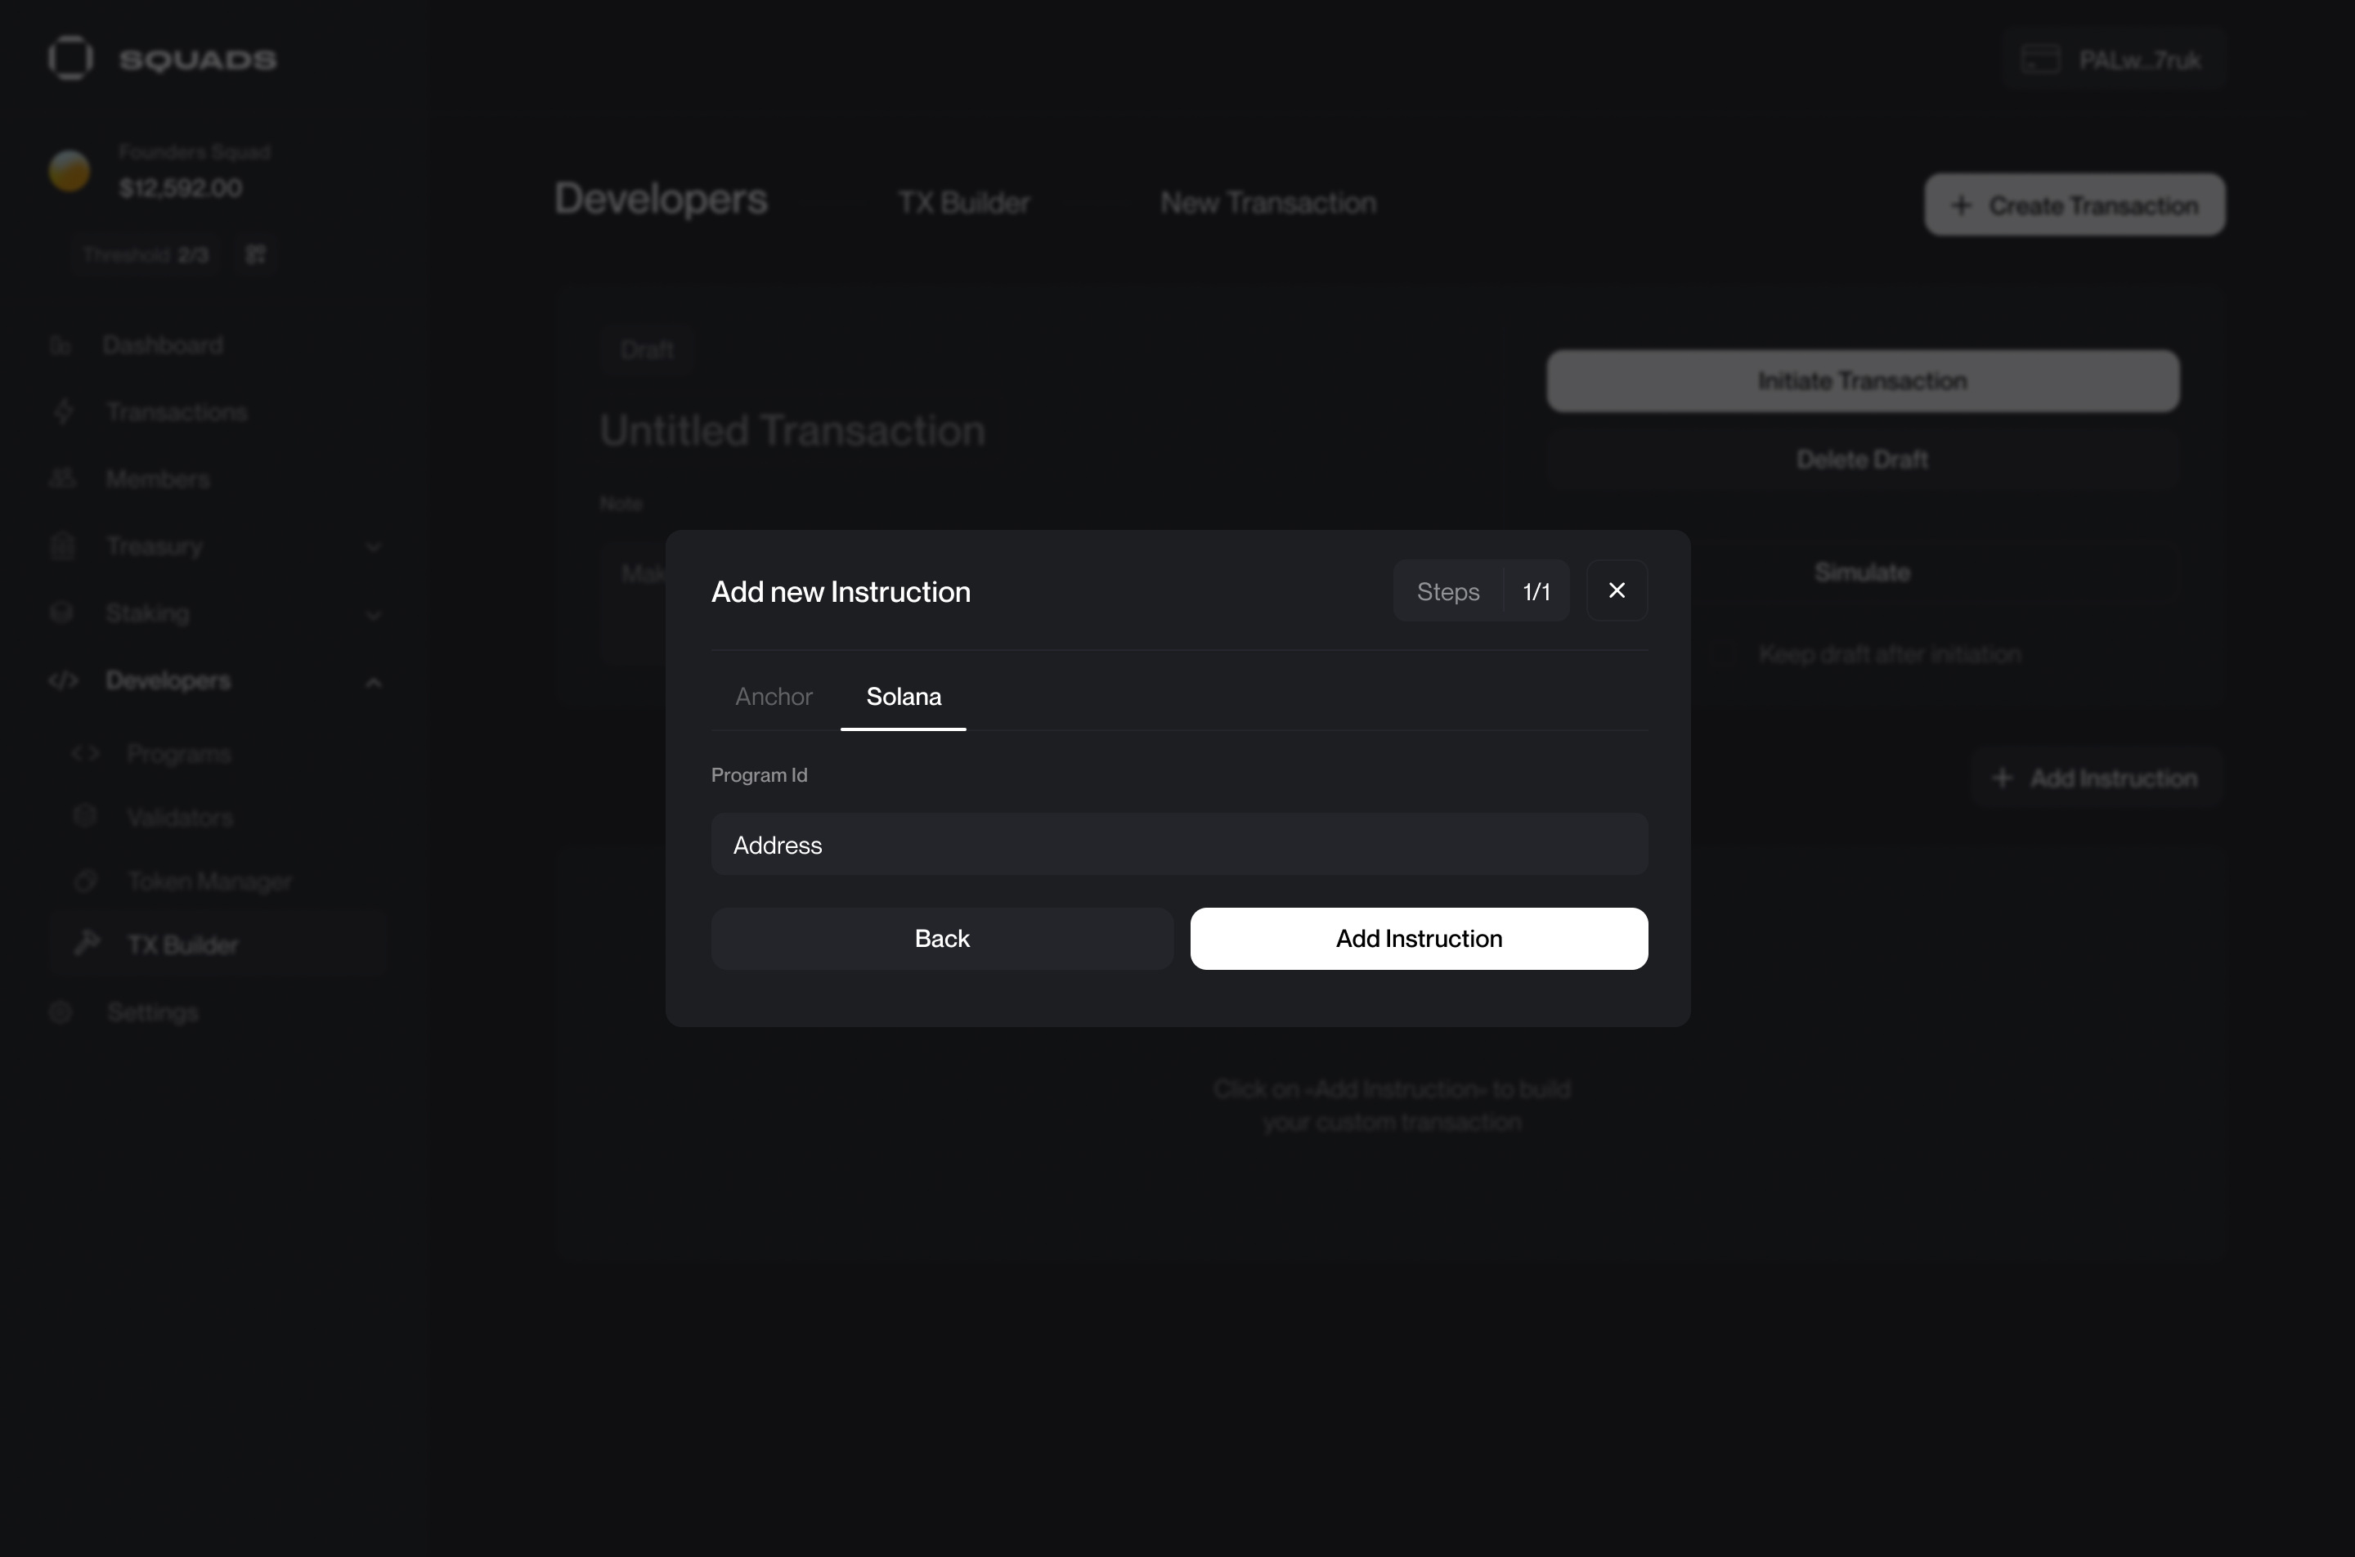The width and height of the screenshot is (2355, 1557).
Task: Click the Developers code icon
Action: coord(62,680)
